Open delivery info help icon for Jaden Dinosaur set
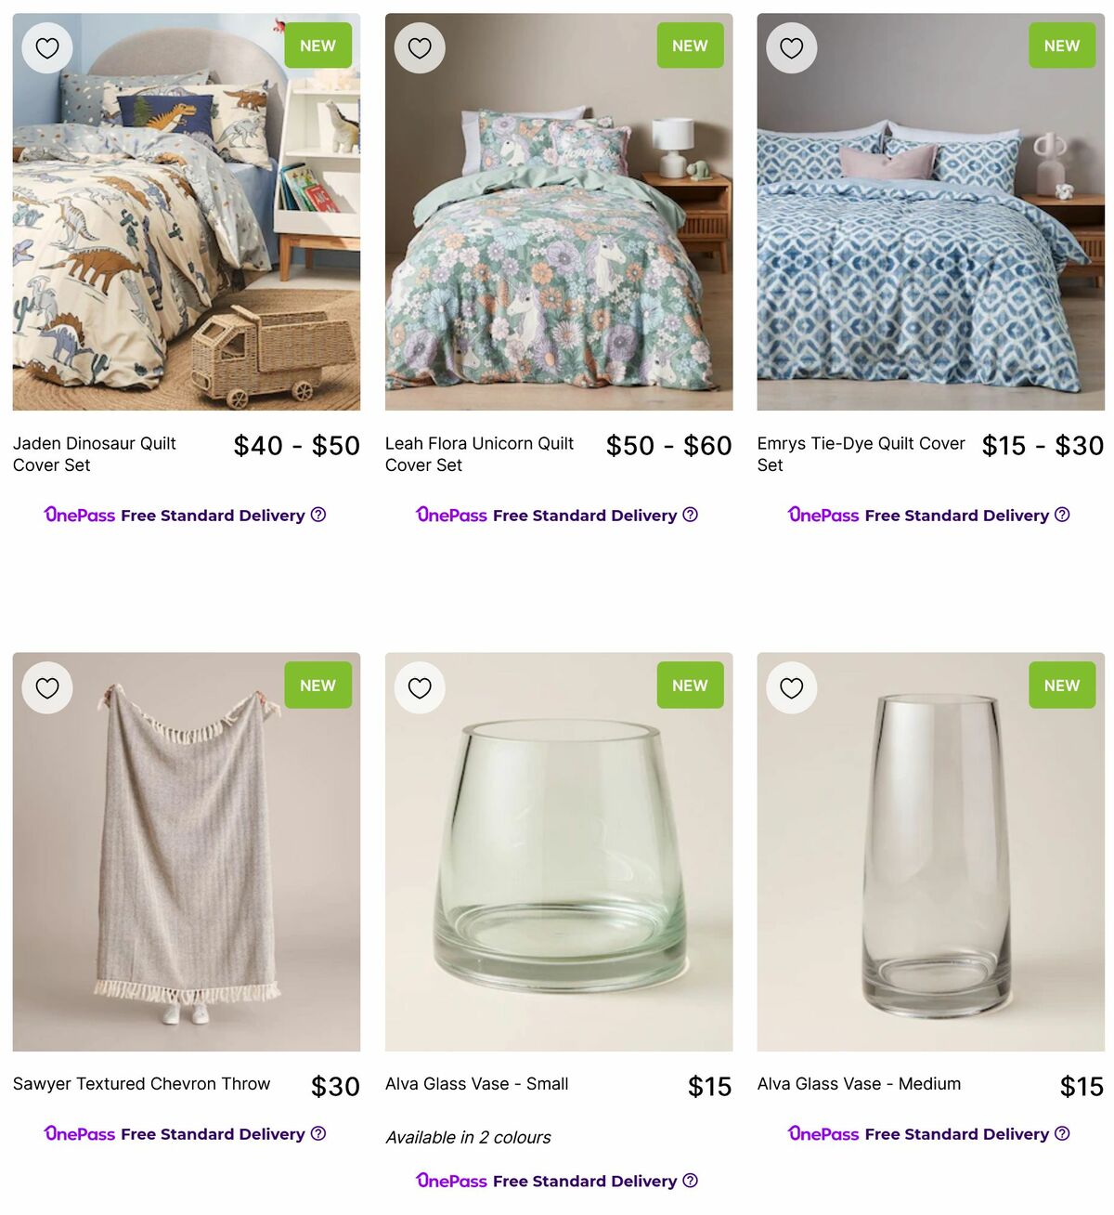The image size is (1114, 1215). 319,515
